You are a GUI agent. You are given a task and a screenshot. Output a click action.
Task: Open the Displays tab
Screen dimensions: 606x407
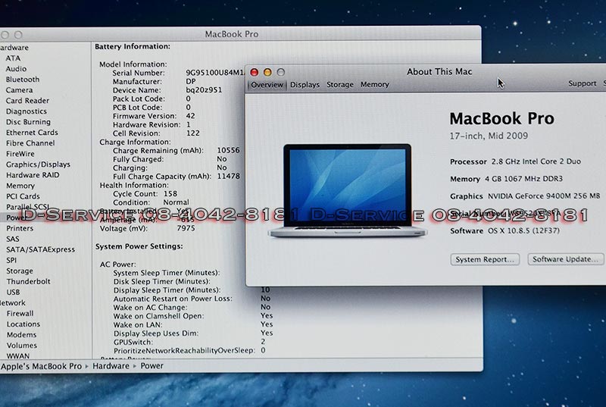point(305,85)
